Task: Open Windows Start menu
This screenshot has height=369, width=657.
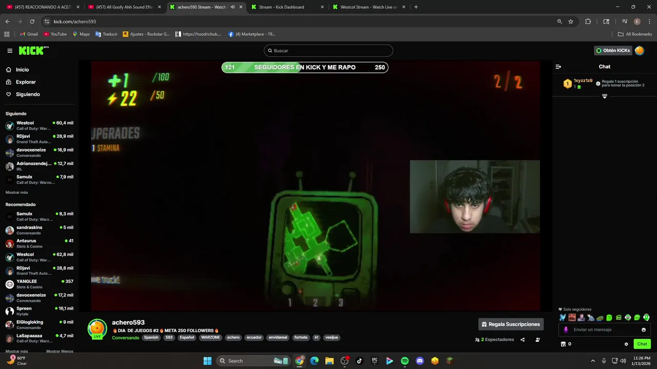Action: coord(207,361)
